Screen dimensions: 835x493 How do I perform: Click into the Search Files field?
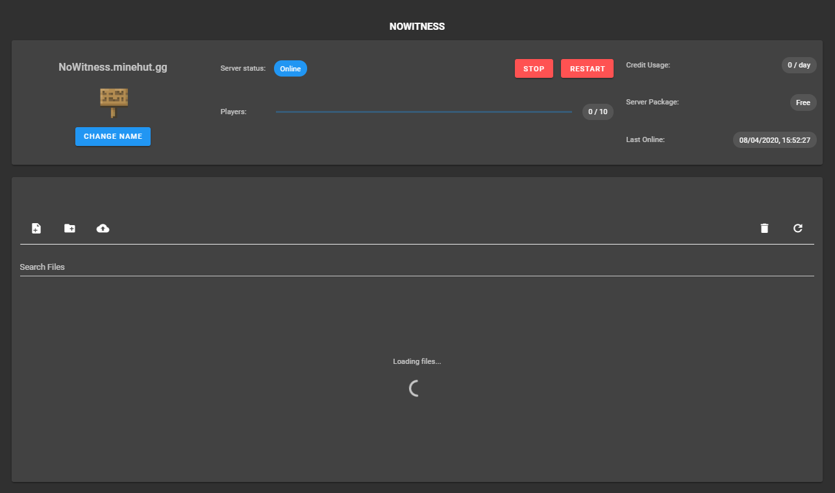tap(417, 267)
